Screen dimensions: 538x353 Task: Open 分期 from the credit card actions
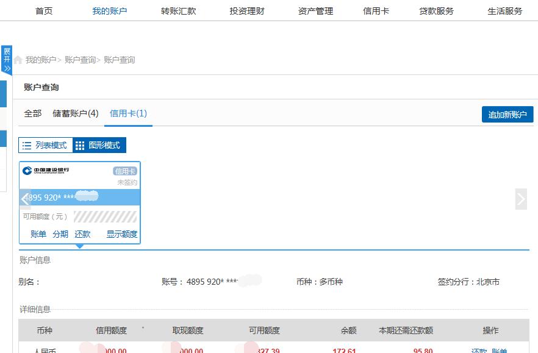[60, 234]
